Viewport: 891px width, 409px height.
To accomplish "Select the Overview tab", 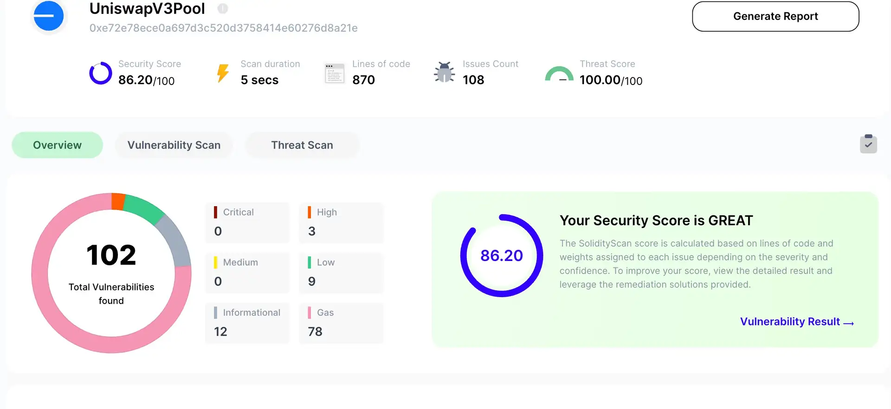I will click(57, 145).
